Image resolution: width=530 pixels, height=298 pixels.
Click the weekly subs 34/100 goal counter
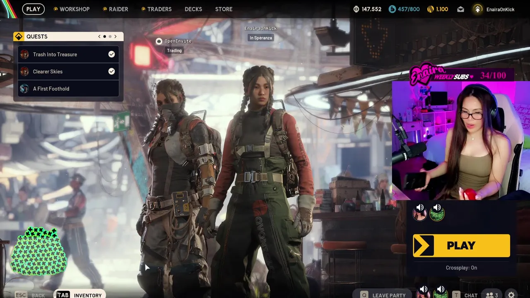tap(493, 76)
